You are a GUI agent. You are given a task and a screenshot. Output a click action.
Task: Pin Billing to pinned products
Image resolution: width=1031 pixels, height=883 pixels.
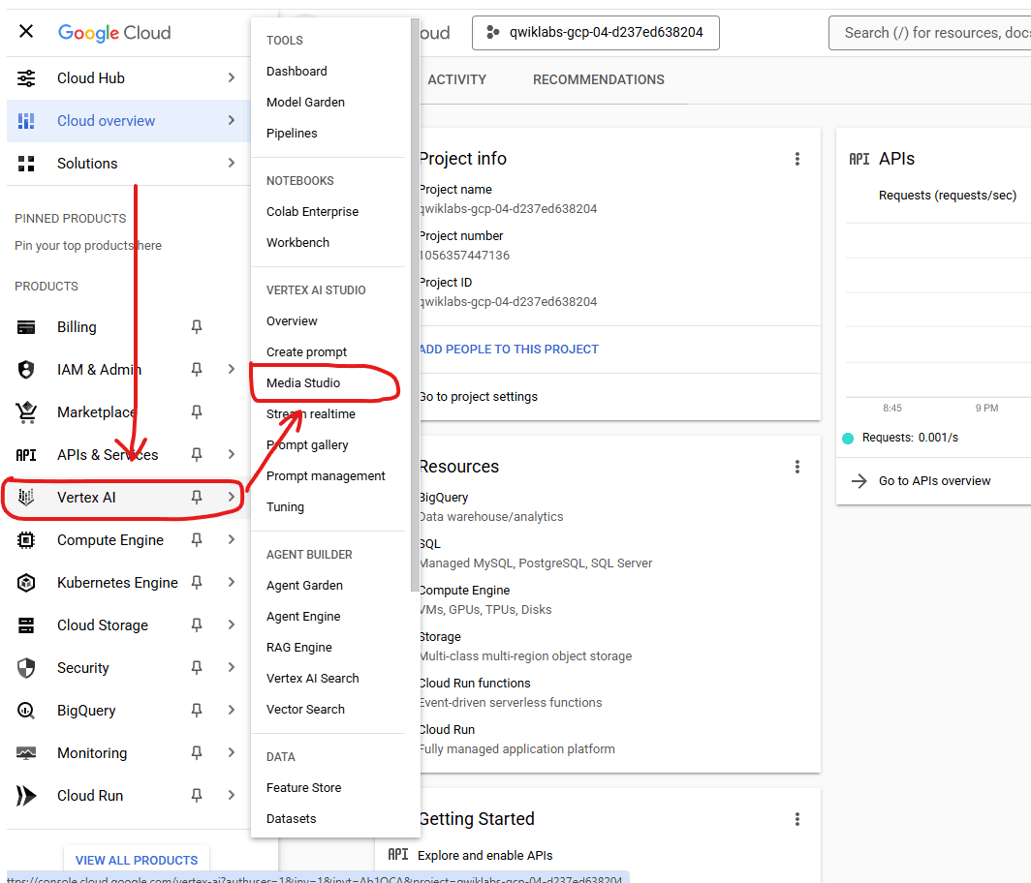(197, 327)
